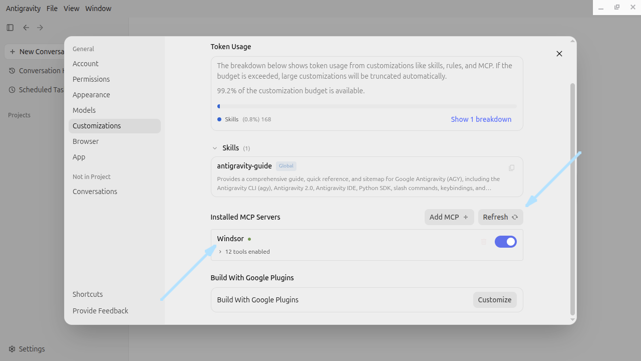Open the Models settings page
Image resolution: width=641 pixels, height=361 pixels.
(115, 110)
